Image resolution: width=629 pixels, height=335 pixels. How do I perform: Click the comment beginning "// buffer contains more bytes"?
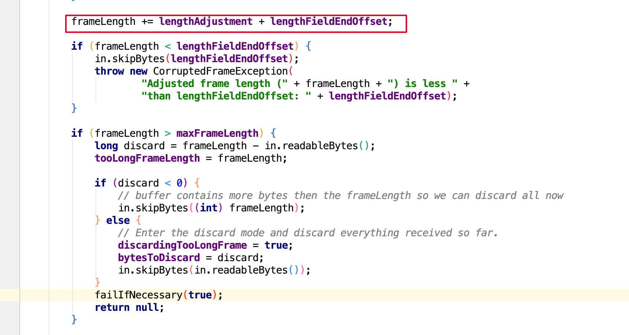coord(340,196)
